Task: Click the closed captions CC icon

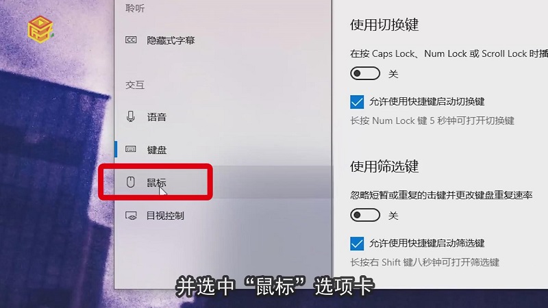Action: click(x=131, y=40)
